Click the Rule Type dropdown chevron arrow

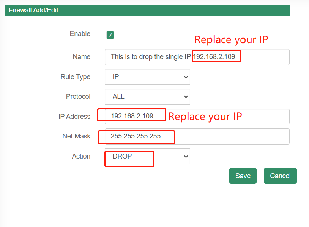(186, 77)
